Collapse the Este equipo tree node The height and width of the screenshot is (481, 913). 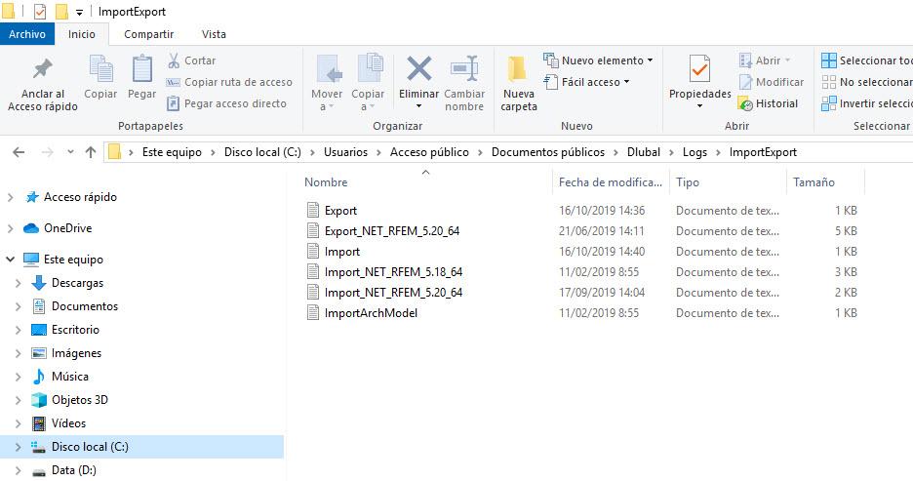tap(10, 260)
